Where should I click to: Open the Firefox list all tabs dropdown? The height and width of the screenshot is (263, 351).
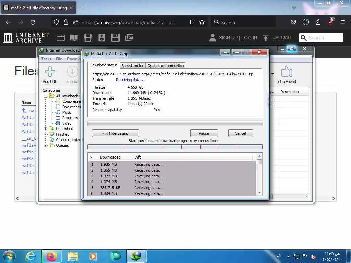click(x=294, y=8)
